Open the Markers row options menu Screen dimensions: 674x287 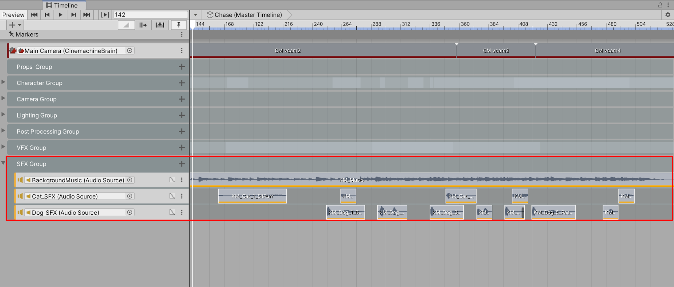[x=182, y=34]
